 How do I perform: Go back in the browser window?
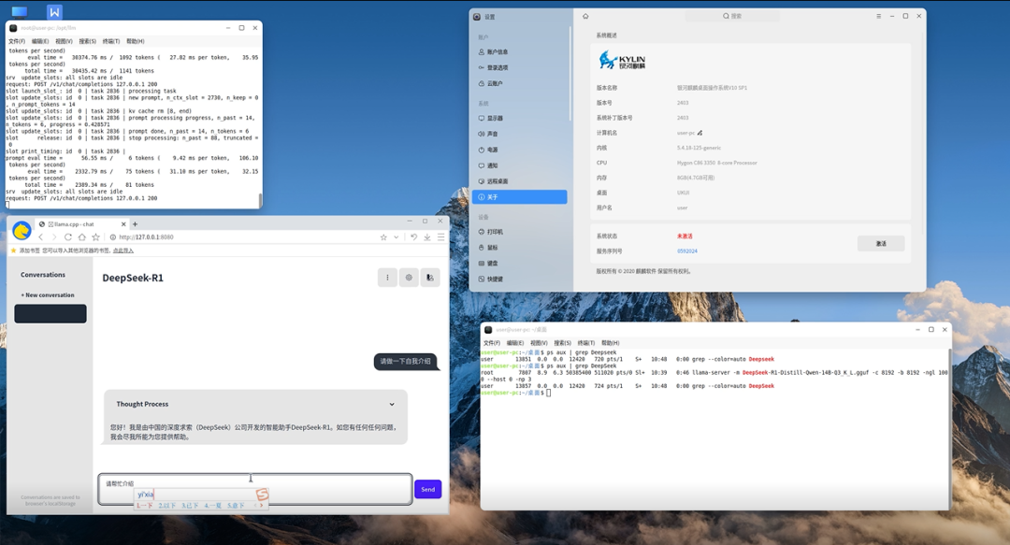pos(40,237)
